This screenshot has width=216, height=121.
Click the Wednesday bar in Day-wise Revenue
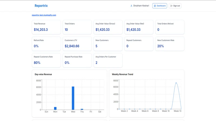(x=73, y=98)
